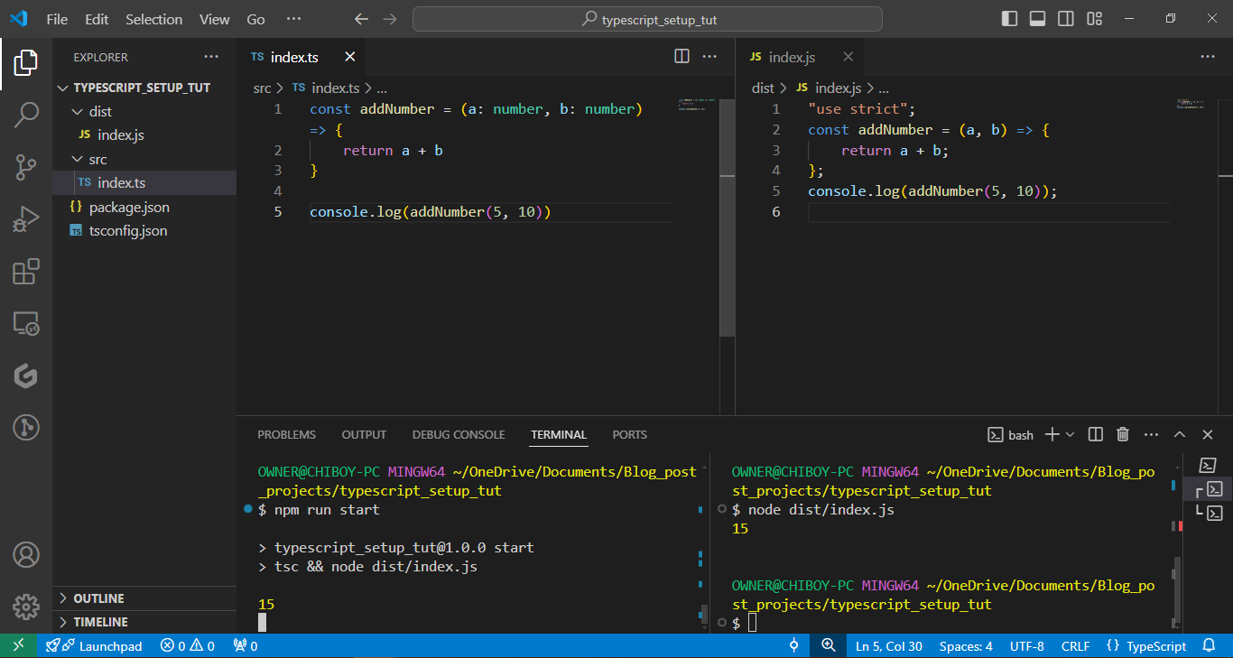Kill the active terminal with trash icon
Viewport: 1233px width, 658px height.
(x=1122, y=435)
